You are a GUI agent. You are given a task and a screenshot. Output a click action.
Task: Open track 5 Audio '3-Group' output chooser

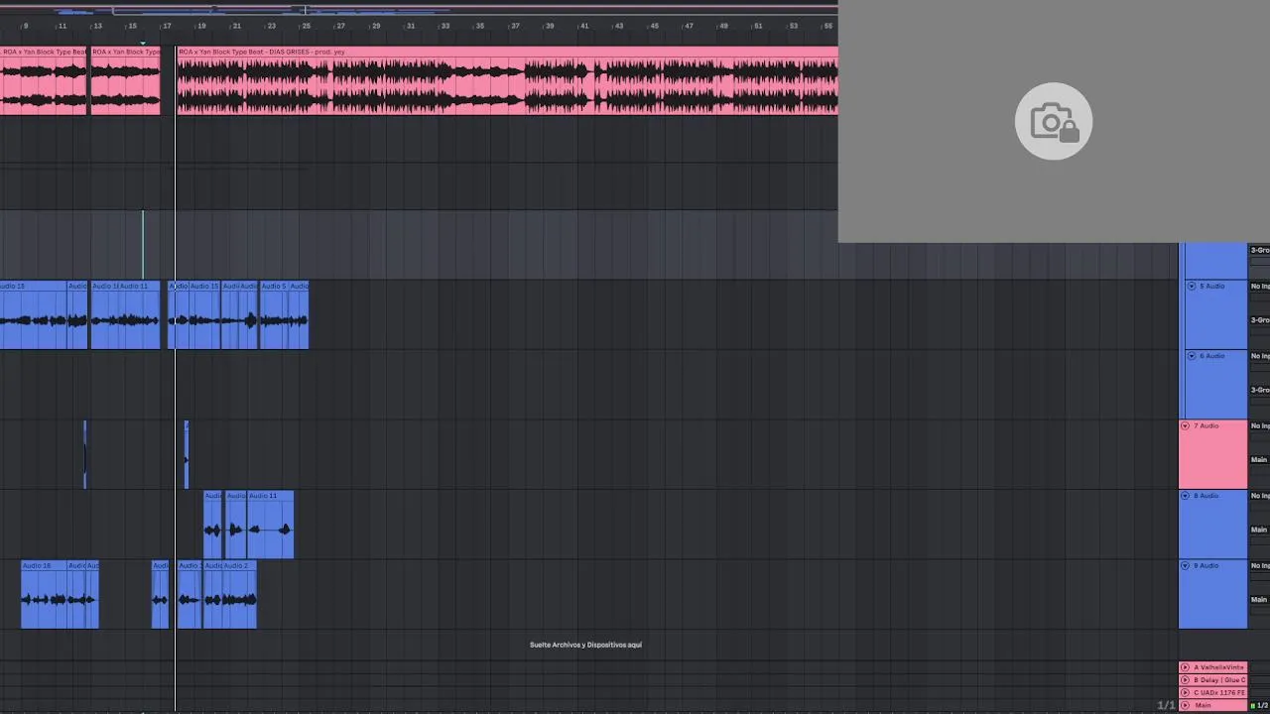click(1260, 320)
